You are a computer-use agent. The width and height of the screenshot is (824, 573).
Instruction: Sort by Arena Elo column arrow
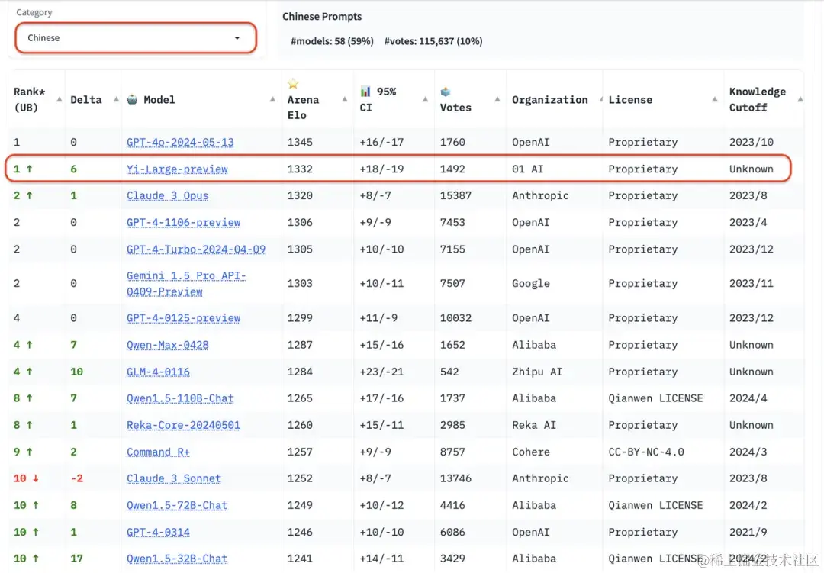[x=345, y=99]
